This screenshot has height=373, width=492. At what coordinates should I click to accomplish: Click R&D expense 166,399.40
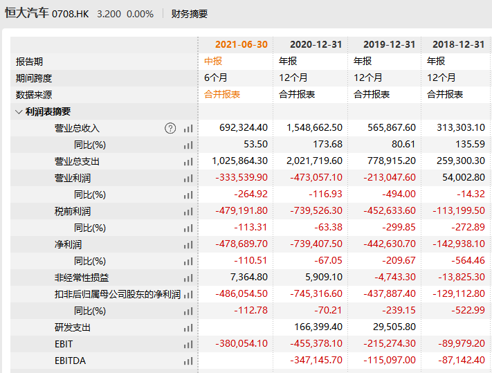(x=318, y=327)
